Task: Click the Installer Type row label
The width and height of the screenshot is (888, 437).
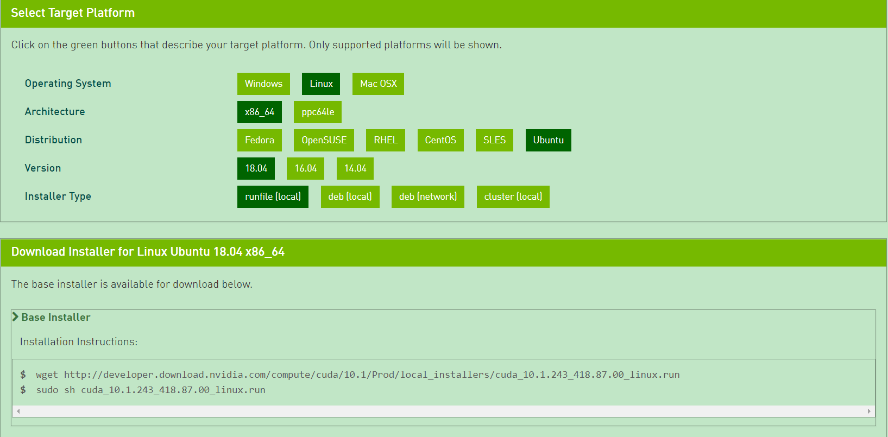Action: [x=58, y=197]
